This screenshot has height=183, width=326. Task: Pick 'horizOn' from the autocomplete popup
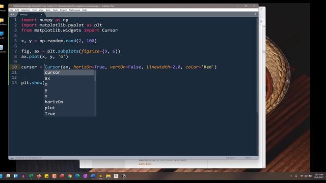[x=69, y=102]
